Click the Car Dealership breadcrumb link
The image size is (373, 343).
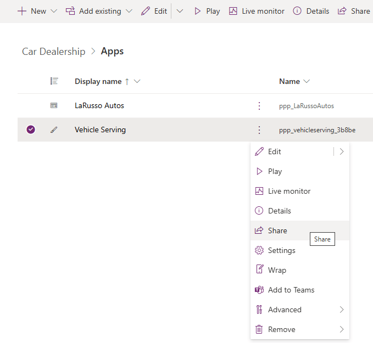coord(53,52)
